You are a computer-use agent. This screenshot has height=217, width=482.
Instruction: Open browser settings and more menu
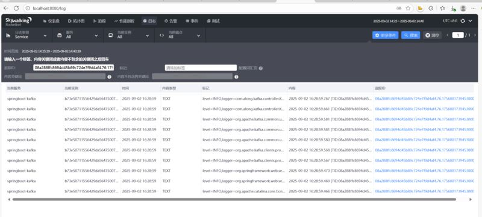[x=473, y=8]
